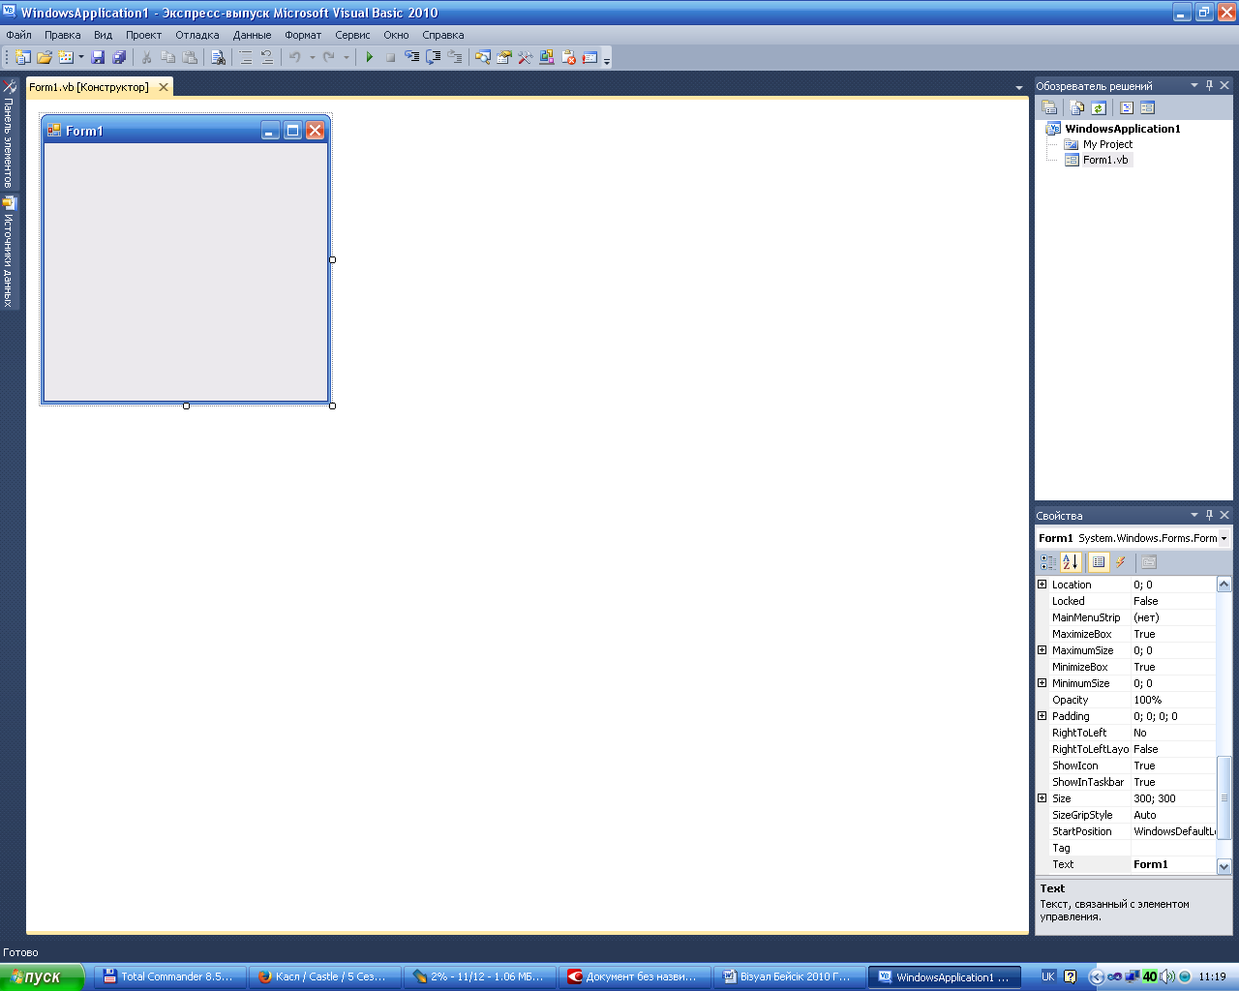The width and height of the screenshot is (1239, 991).
Task: Refresh Solution Explorer with green arrows icon
Action: click(x=1099, y=107)
